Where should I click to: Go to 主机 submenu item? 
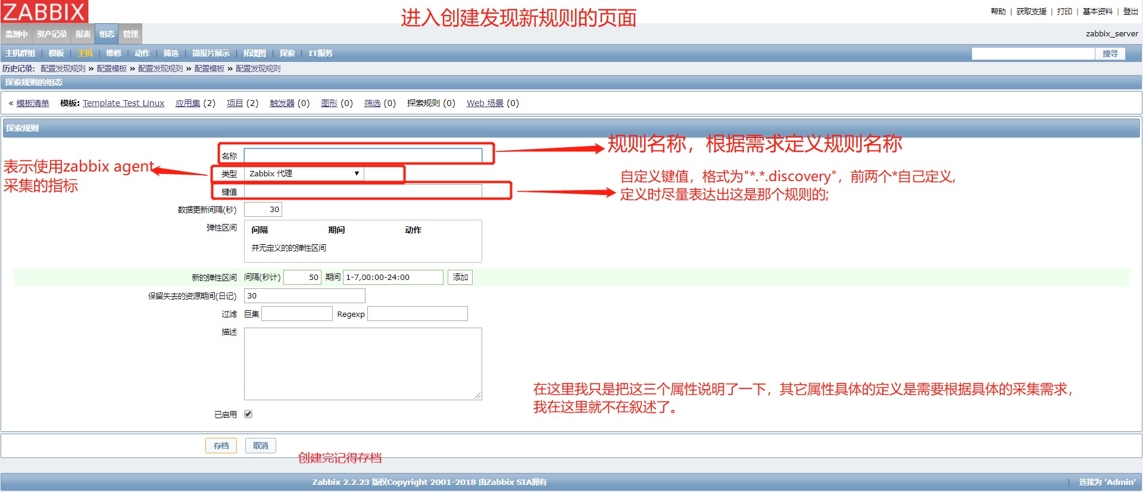86,53
